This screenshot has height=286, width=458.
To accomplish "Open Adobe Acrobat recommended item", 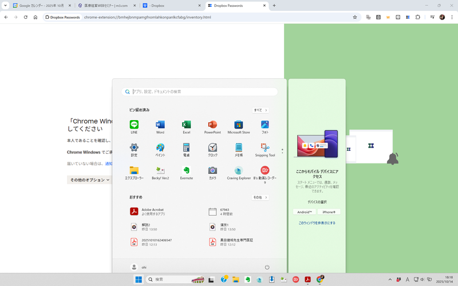I will point(152,212).
